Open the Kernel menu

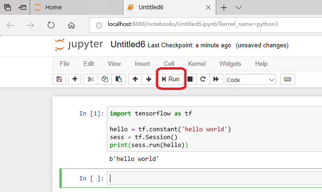click(x=197, y=64)
